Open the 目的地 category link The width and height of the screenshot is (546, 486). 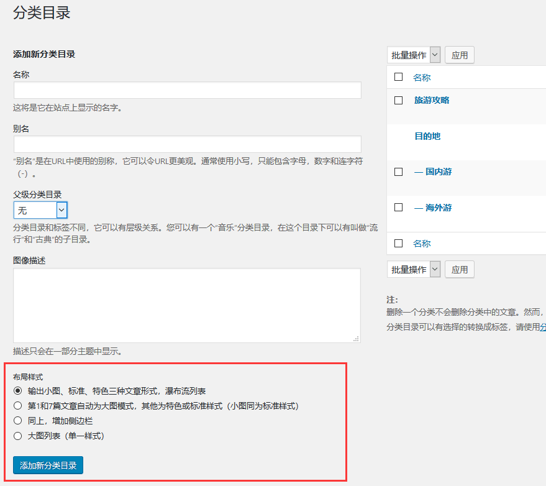tap(427, 136)
